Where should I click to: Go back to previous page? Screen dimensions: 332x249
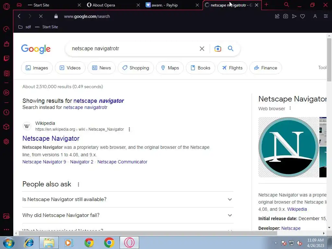coord(19,16)
